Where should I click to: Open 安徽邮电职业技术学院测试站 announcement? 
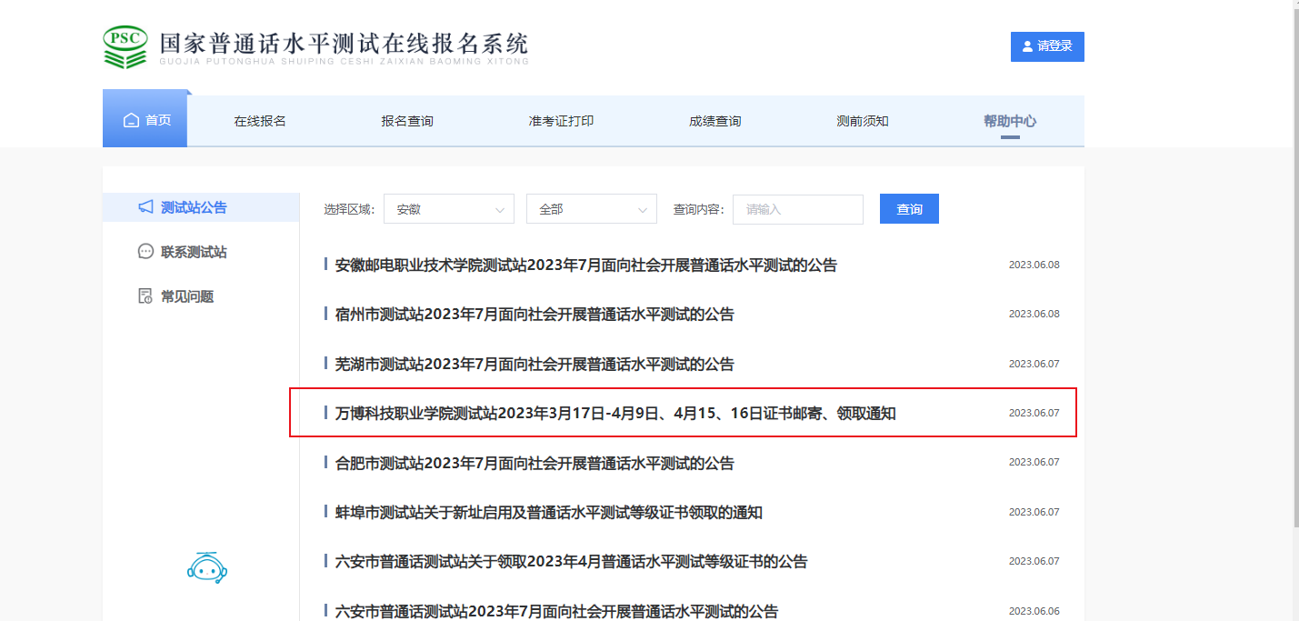click(586, 265)
